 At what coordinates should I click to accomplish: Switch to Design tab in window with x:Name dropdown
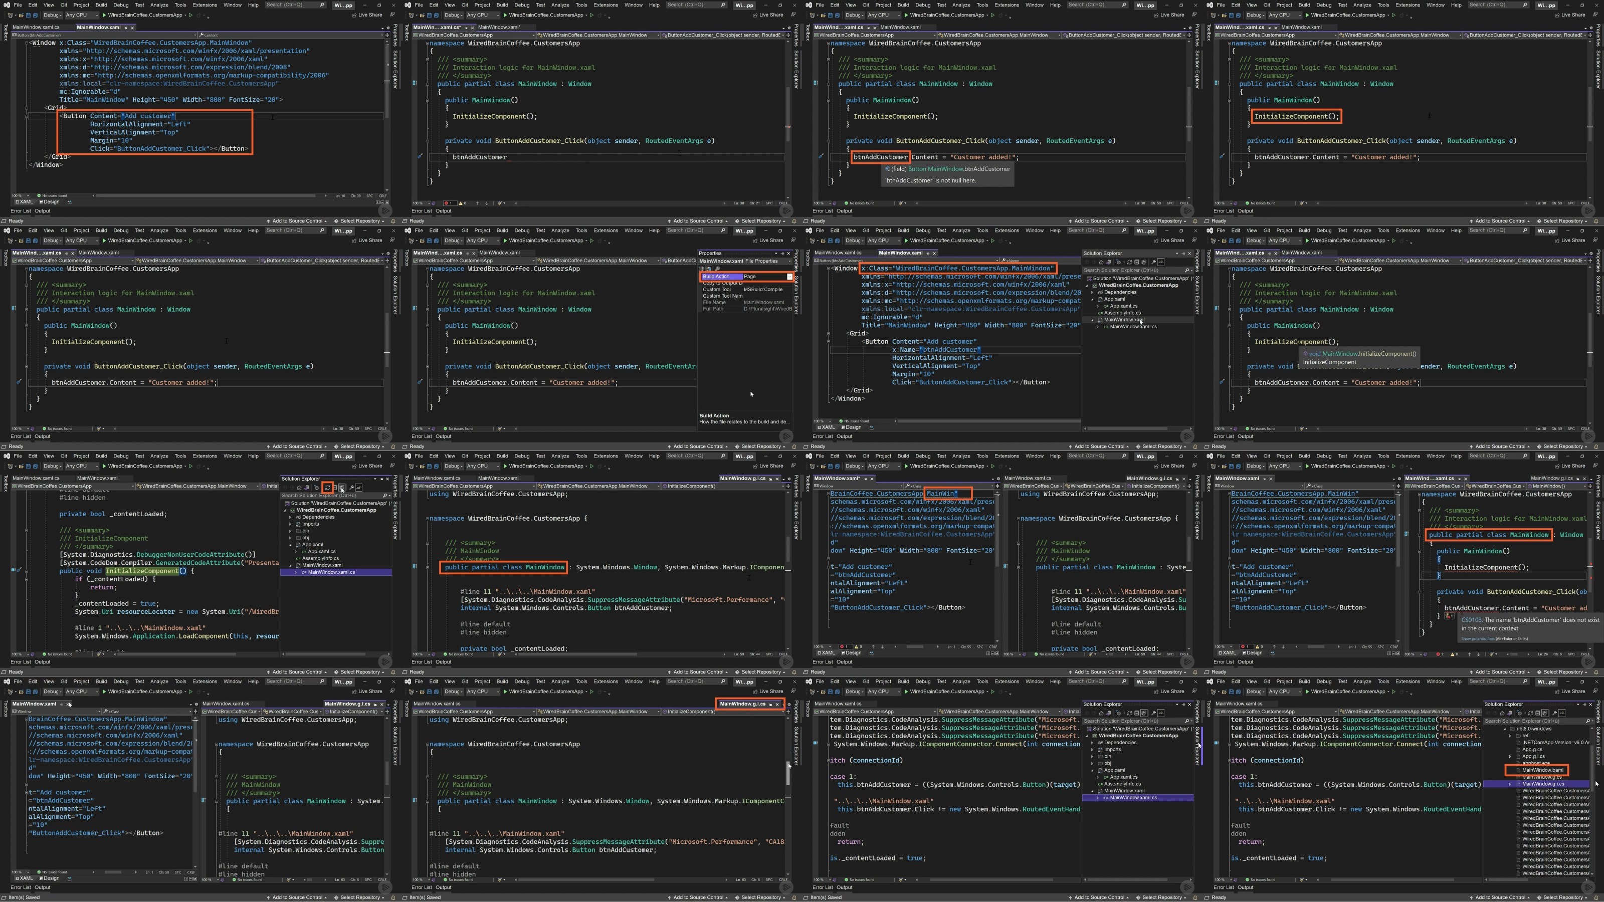pos(853,427)
